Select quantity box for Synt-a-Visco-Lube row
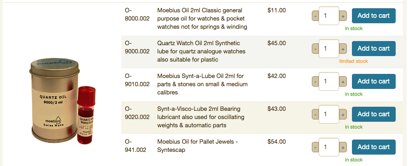The image size is (408, 166). point(329,114)
